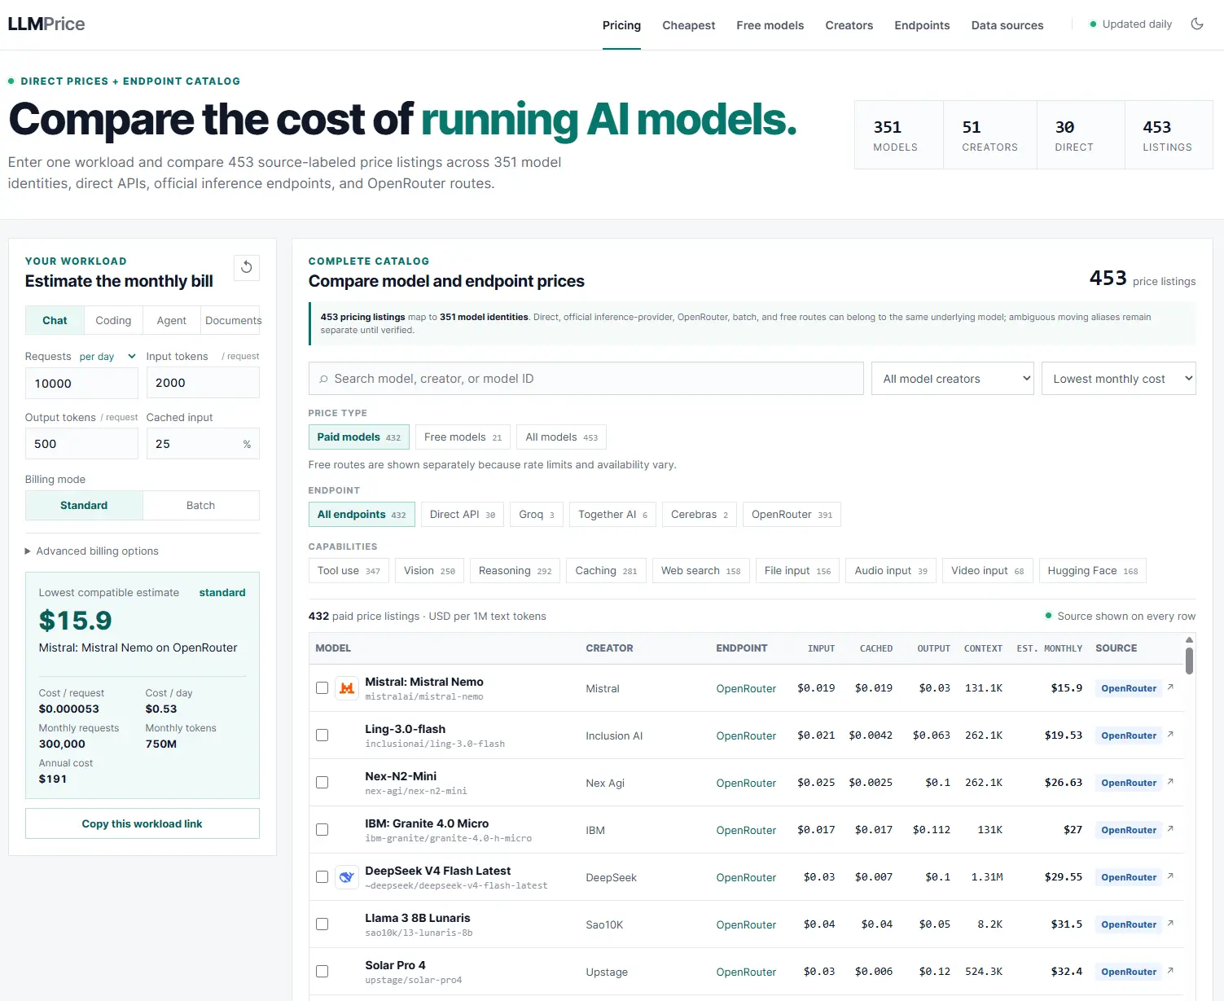The height and width of the screenshot is (1001, 1224).
Task: Open external link arrow in Nex-N2-Mini row
Action: [1170, 782]
